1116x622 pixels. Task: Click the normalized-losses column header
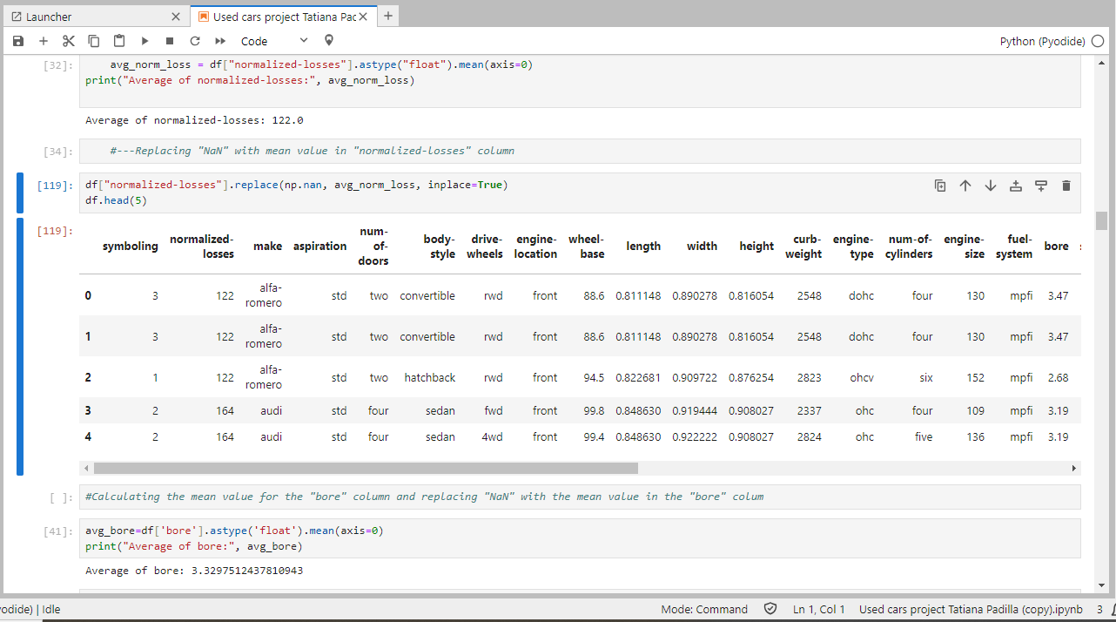[x=202, y=247]
